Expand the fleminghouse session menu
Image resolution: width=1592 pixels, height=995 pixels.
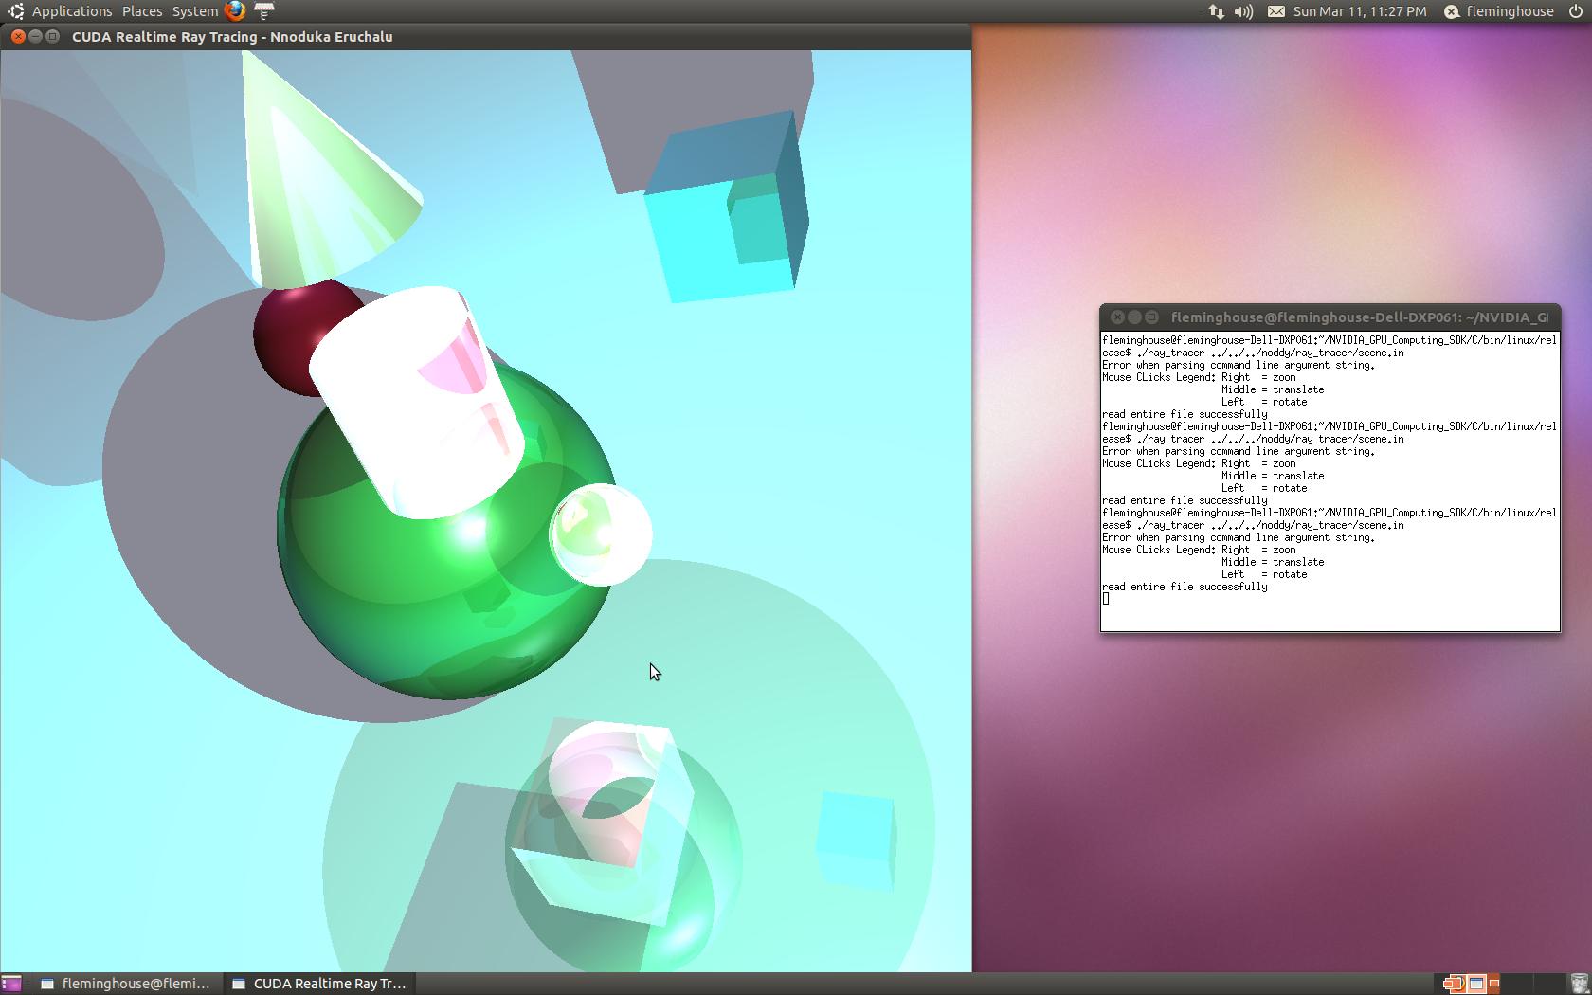(x=1510, y=11)
